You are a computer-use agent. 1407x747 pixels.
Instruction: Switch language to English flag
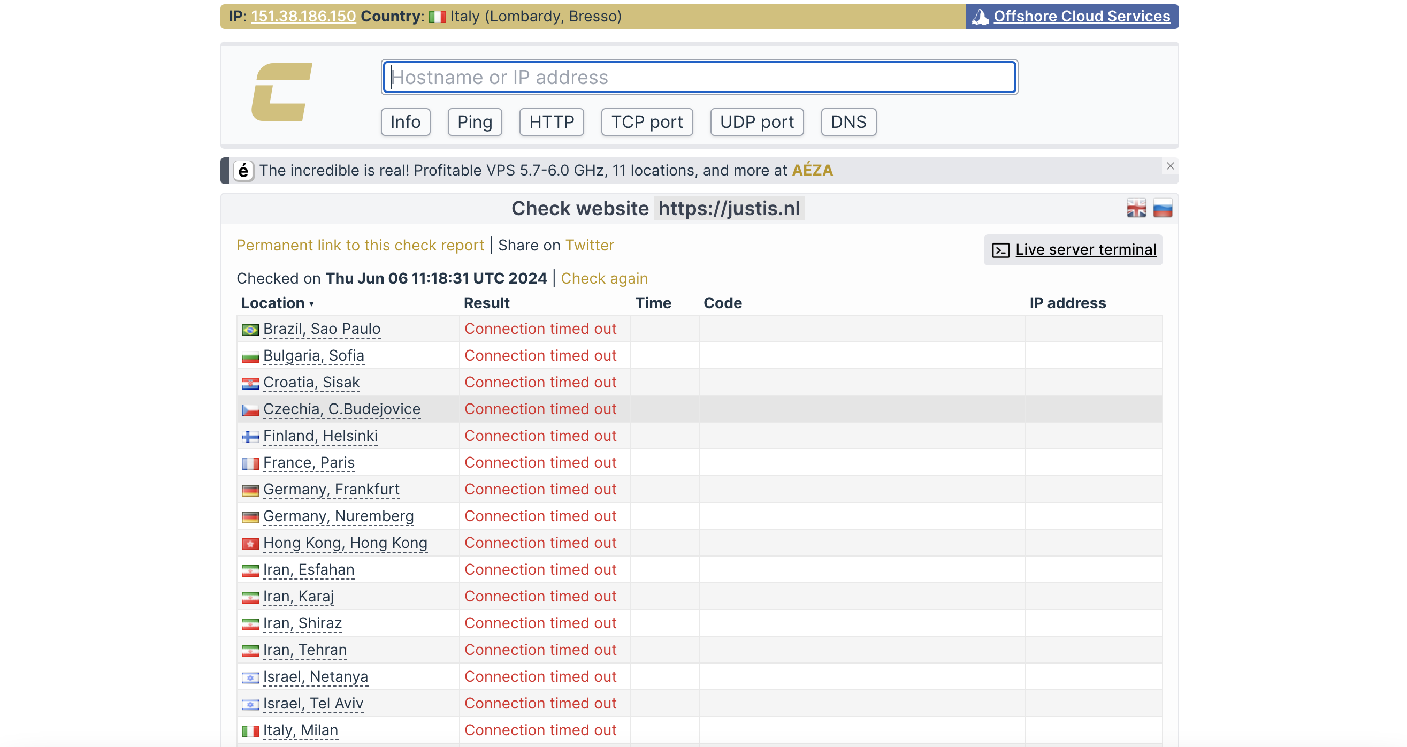pyautogui.click(x=1136, y=208)
